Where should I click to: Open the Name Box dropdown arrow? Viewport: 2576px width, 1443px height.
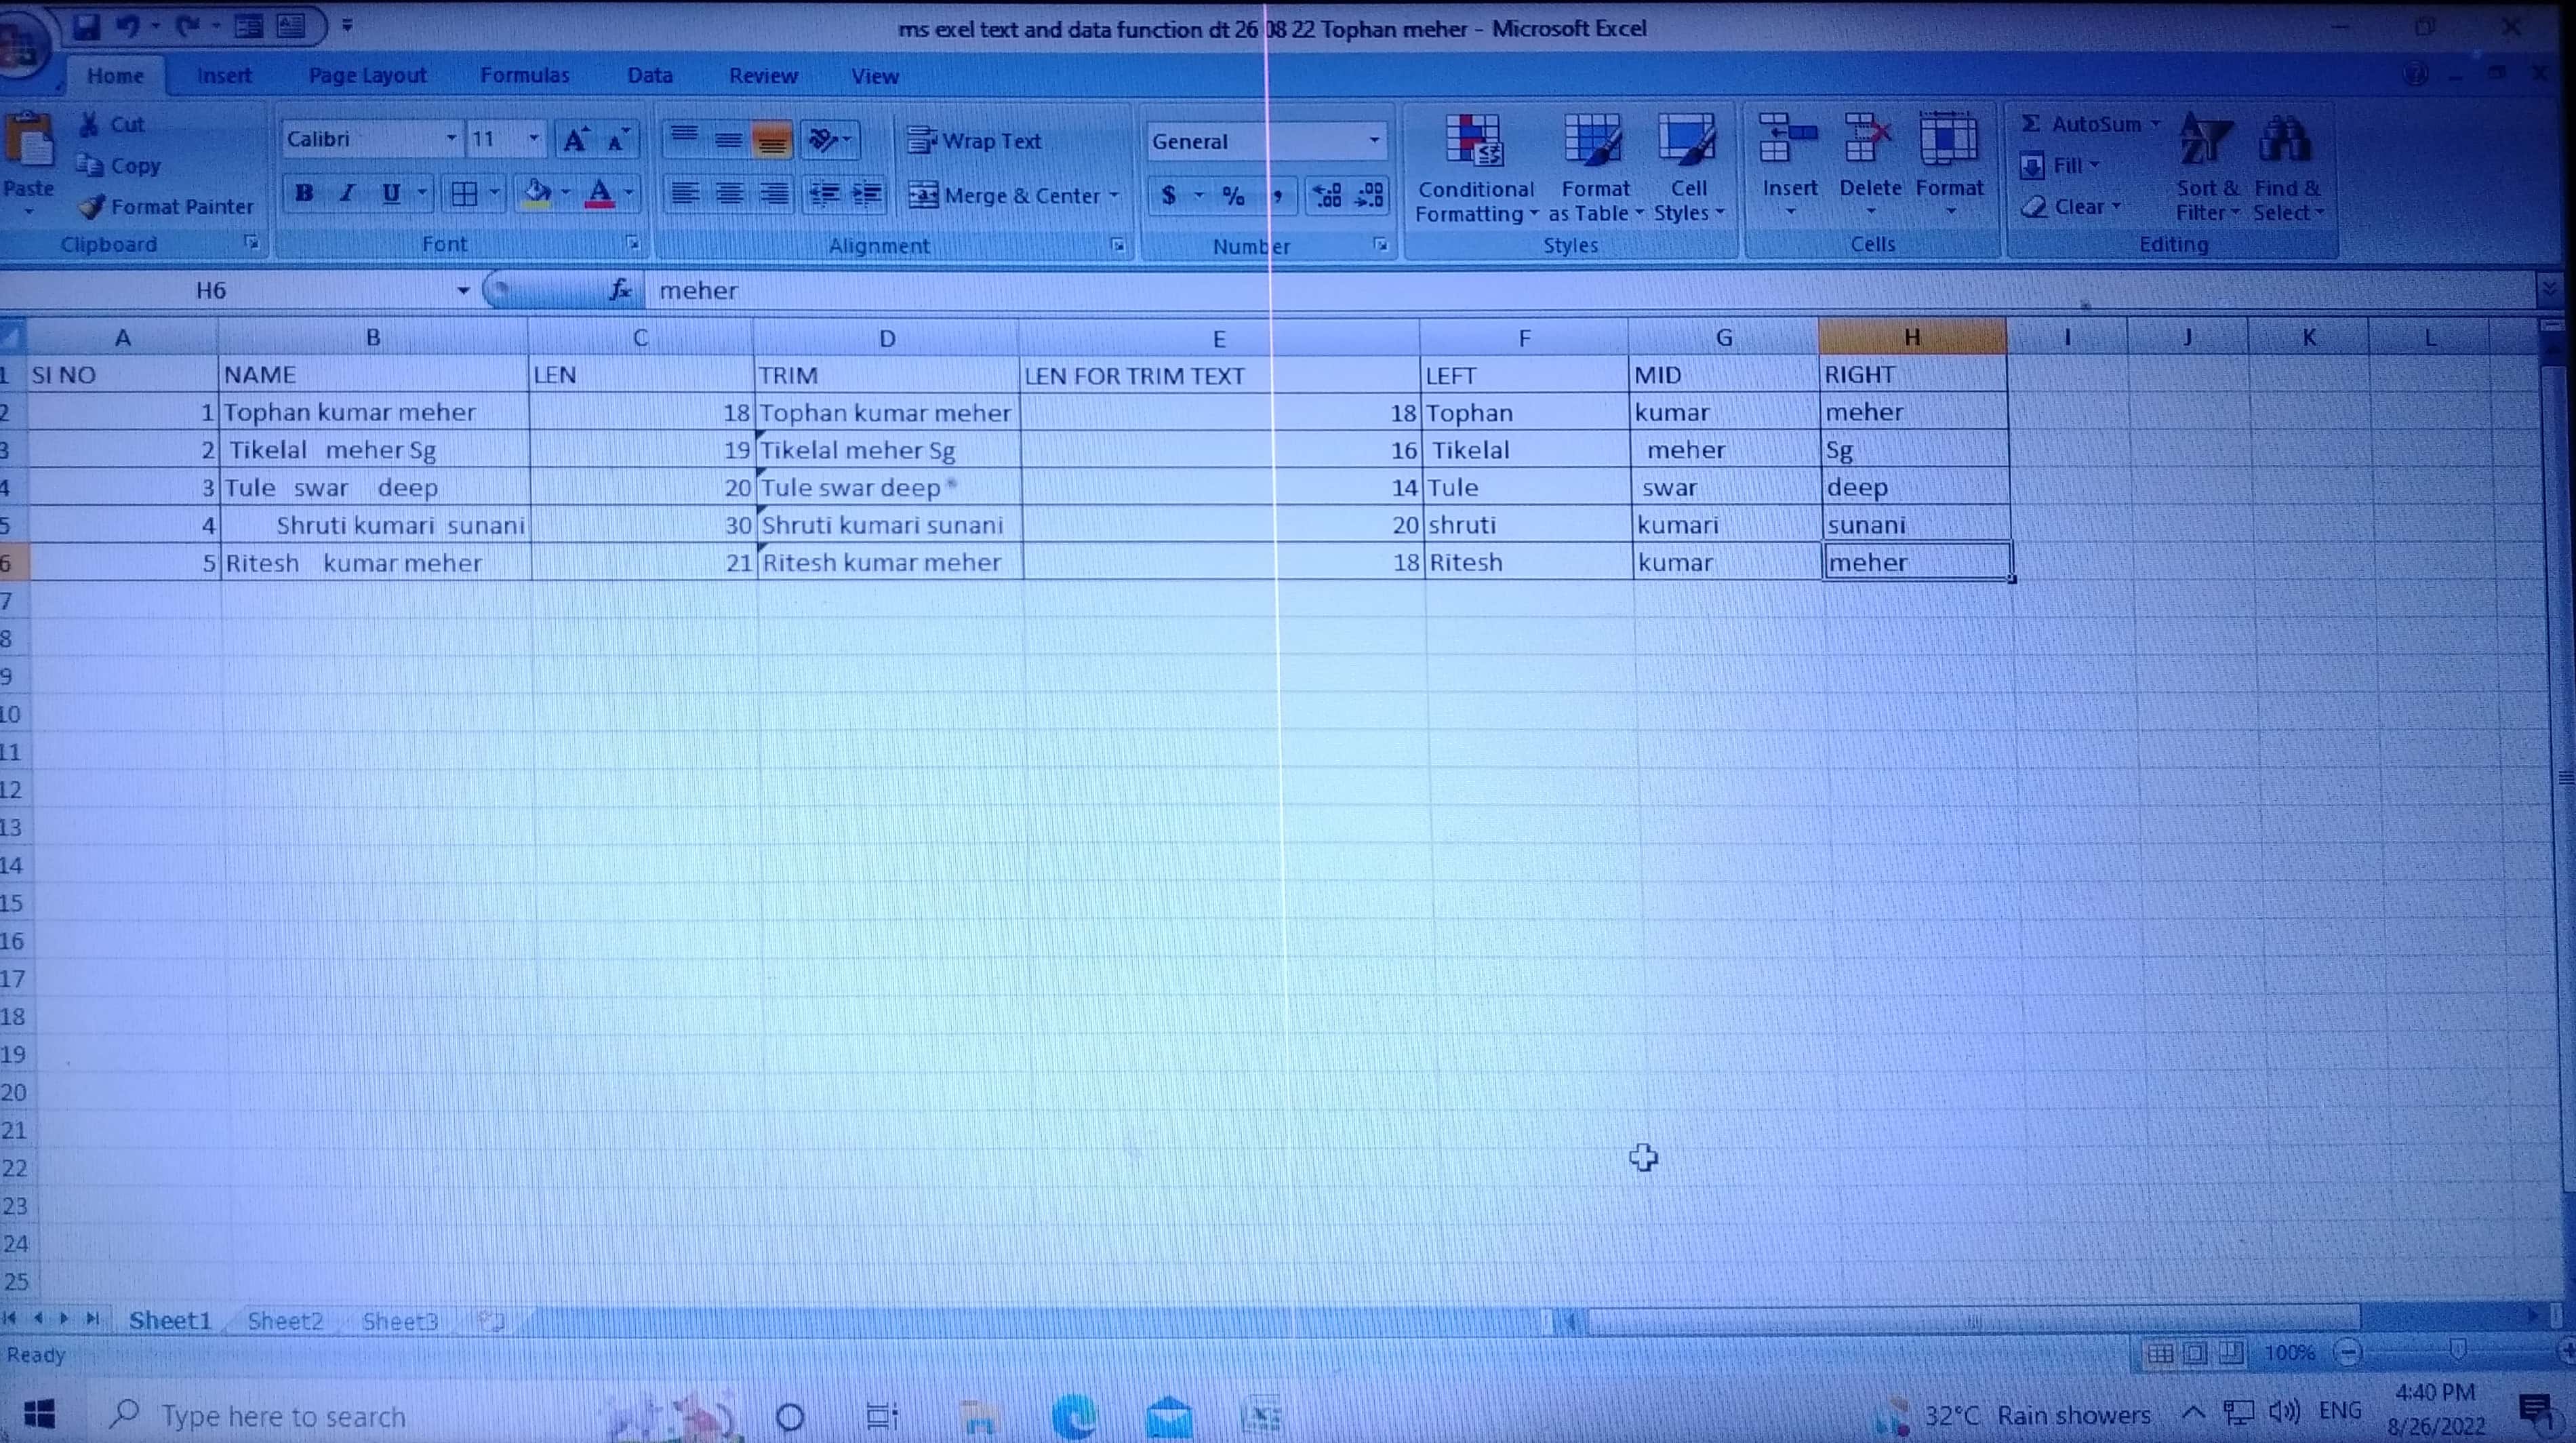[463, 291]
